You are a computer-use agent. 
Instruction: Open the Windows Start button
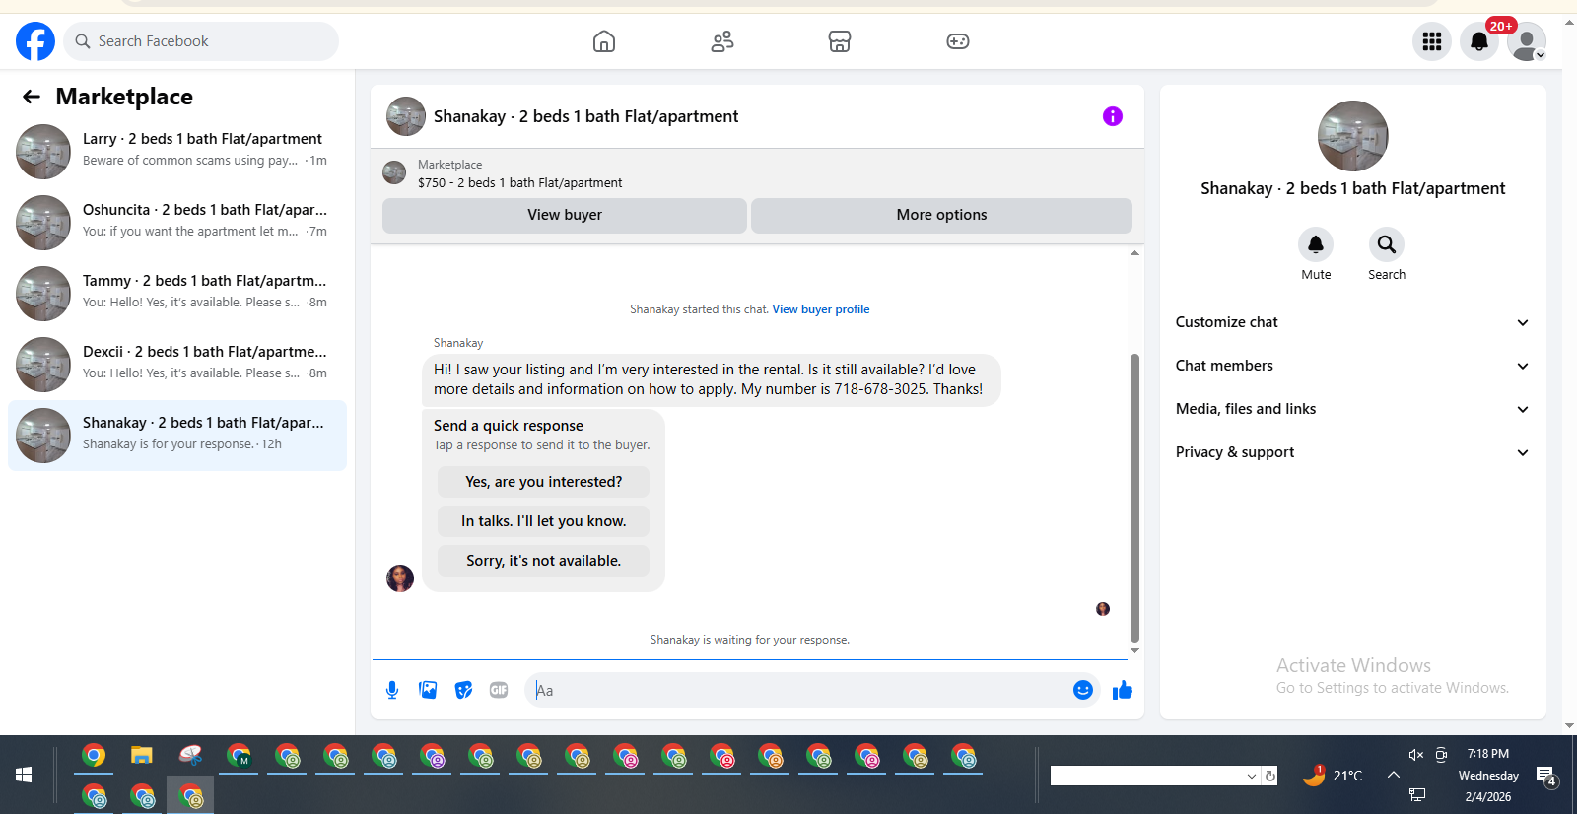[24, 776]
